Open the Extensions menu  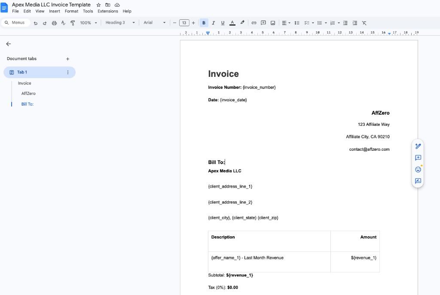coord(108,11)
